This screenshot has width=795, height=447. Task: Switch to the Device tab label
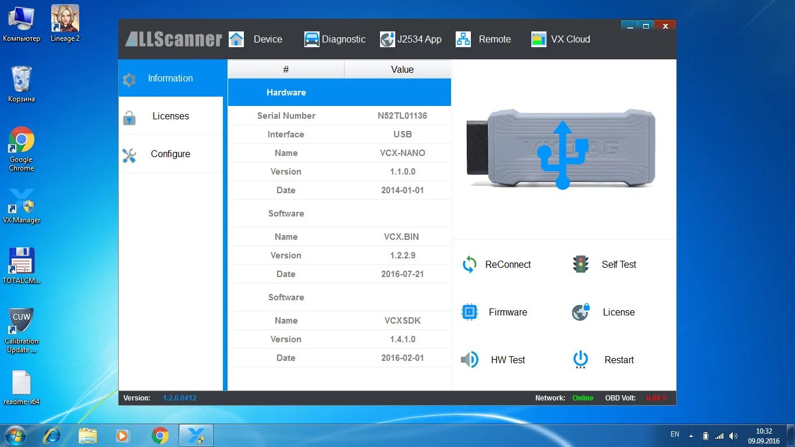[x=268, y=39]
